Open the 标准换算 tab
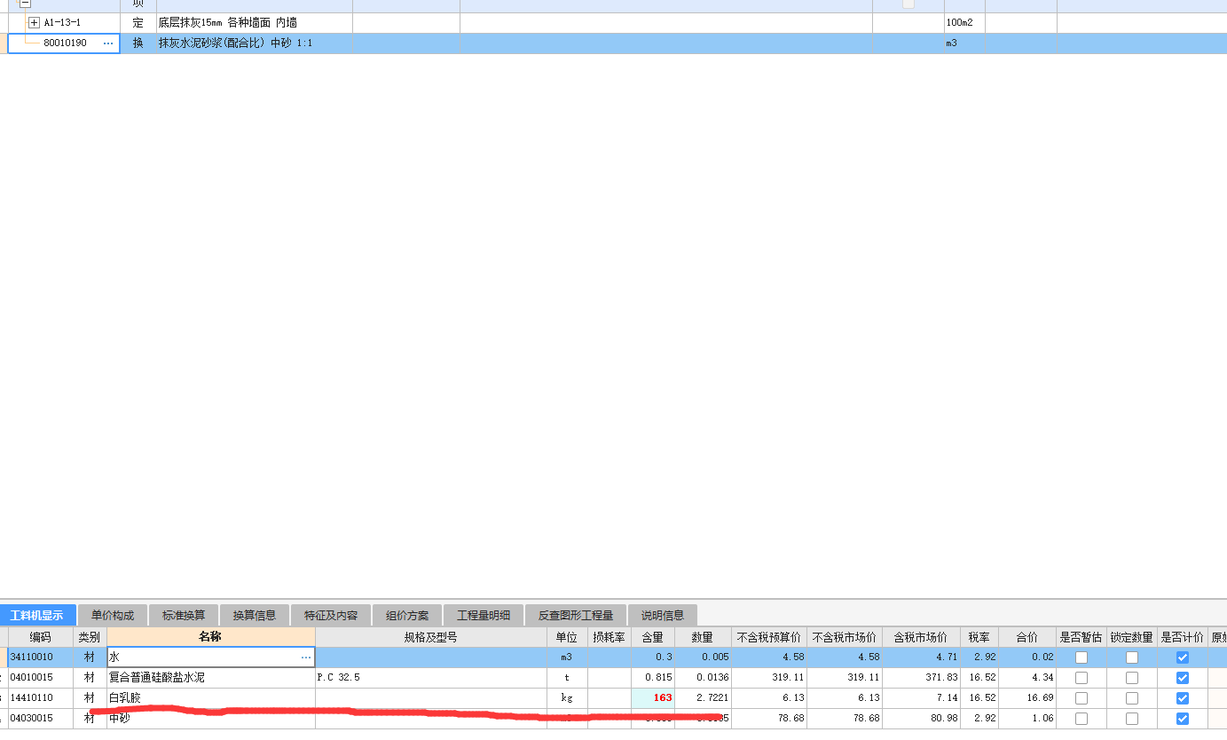1227x740 pixels. [184, 615]
